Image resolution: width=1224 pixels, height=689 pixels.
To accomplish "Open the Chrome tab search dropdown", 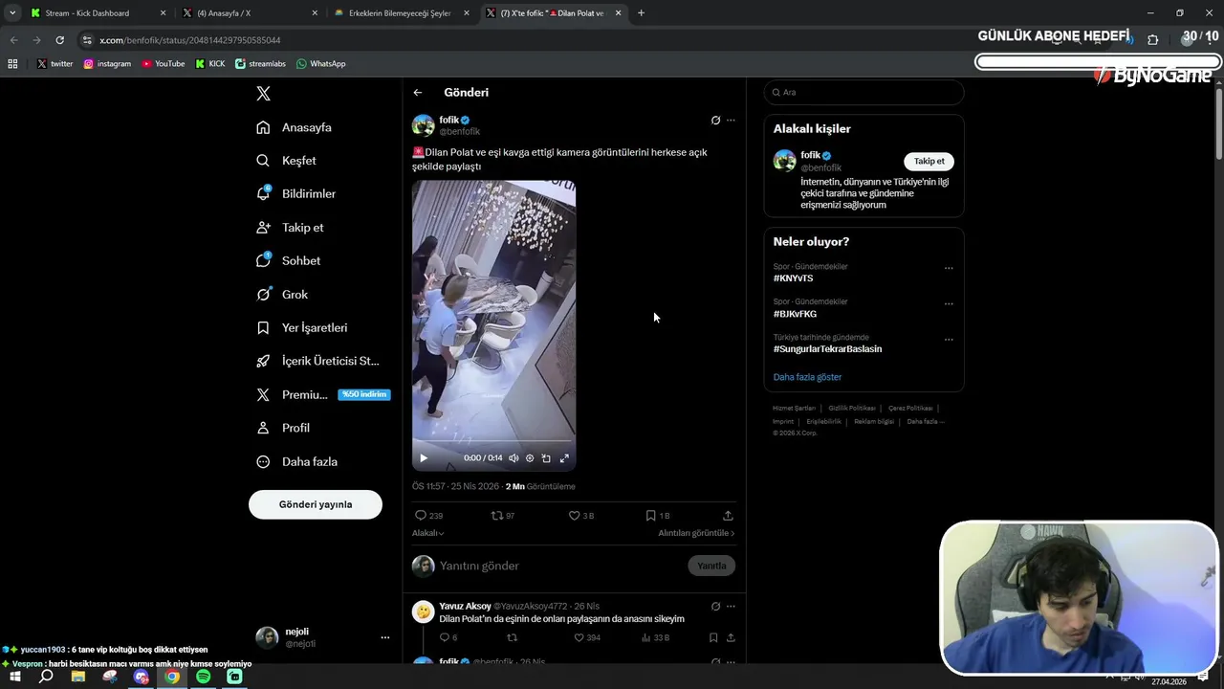I will (12, 13).
